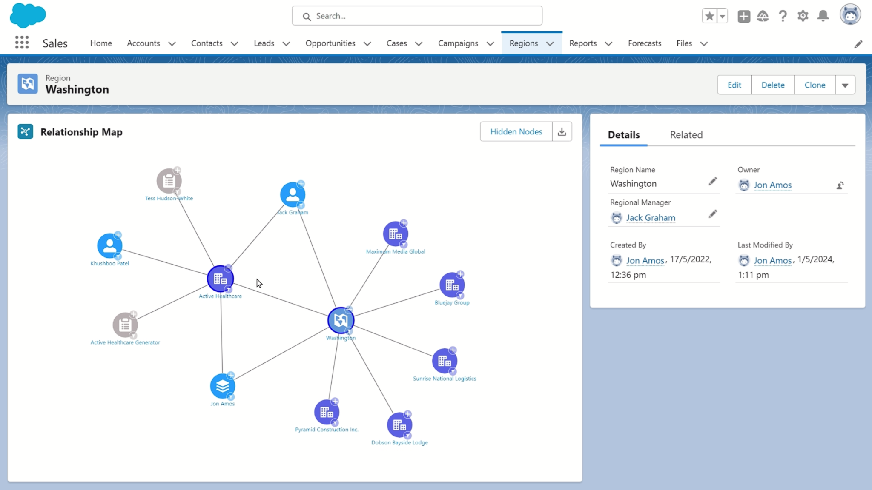The image size is (872, 490).
Task: Click the Setup gear icon
Action: 803,16
